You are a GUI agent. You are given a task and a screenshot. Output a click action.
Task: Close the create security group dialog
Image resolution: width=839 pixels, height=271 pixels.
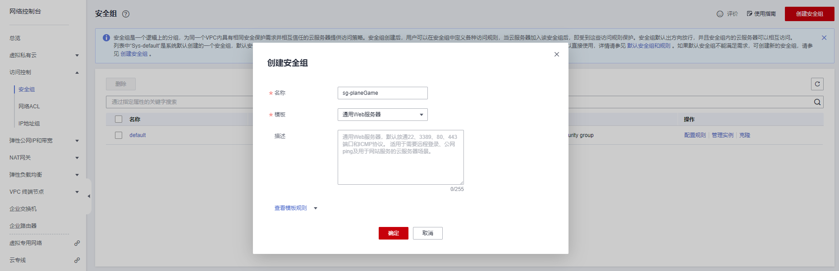point(557,54)
